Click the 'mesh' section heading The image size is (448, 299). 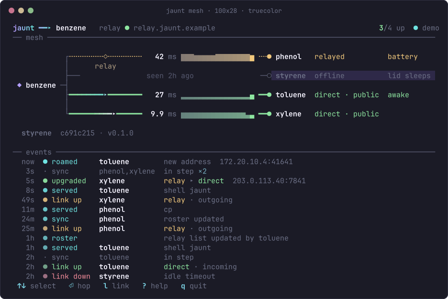(x=34, y=38)
